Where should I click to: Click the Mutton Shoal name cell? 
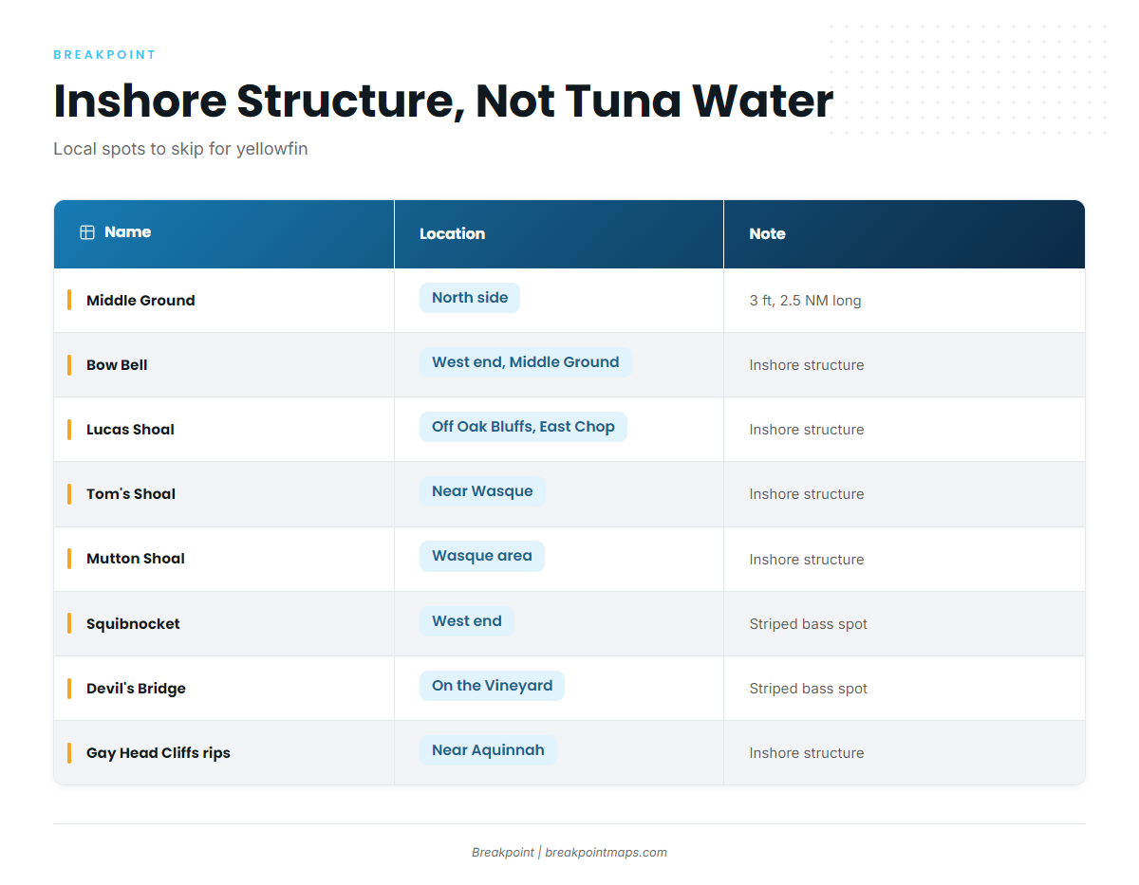click(x=224, y=559)
